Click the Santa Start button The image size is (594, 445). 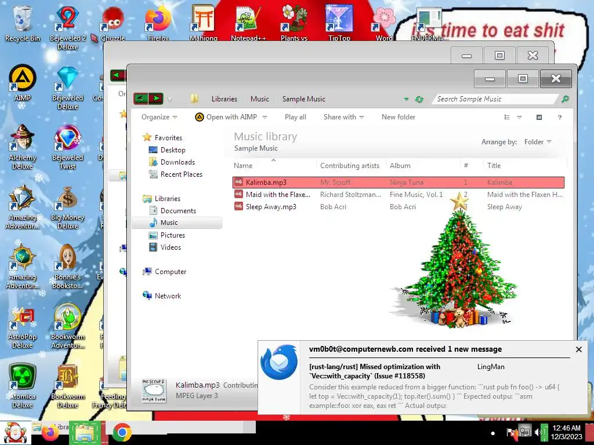tap(15, 432)
